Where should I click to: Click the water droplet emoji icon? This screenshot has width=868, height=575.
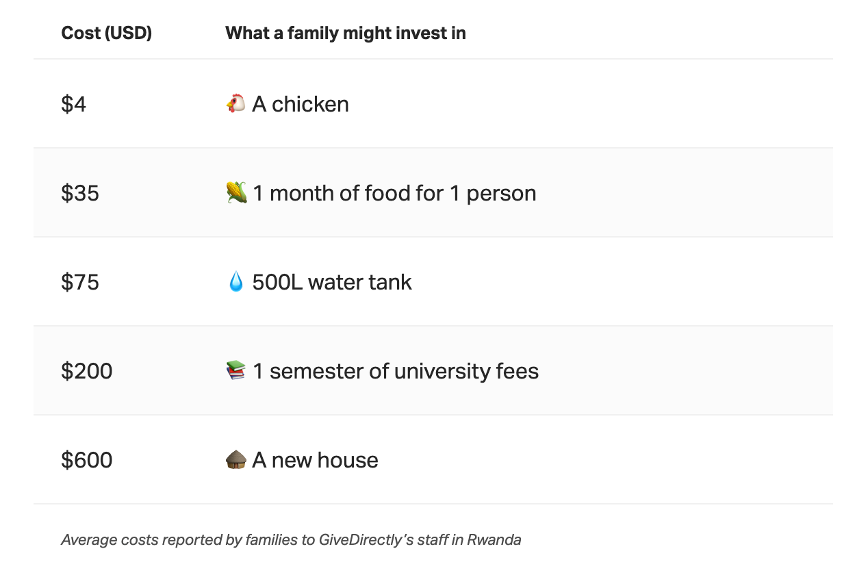(235, 281)
